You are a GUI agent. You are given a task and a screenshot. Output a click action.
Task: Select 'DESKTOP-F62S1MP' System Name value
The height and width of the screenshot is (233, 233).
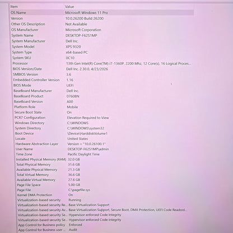81,35
